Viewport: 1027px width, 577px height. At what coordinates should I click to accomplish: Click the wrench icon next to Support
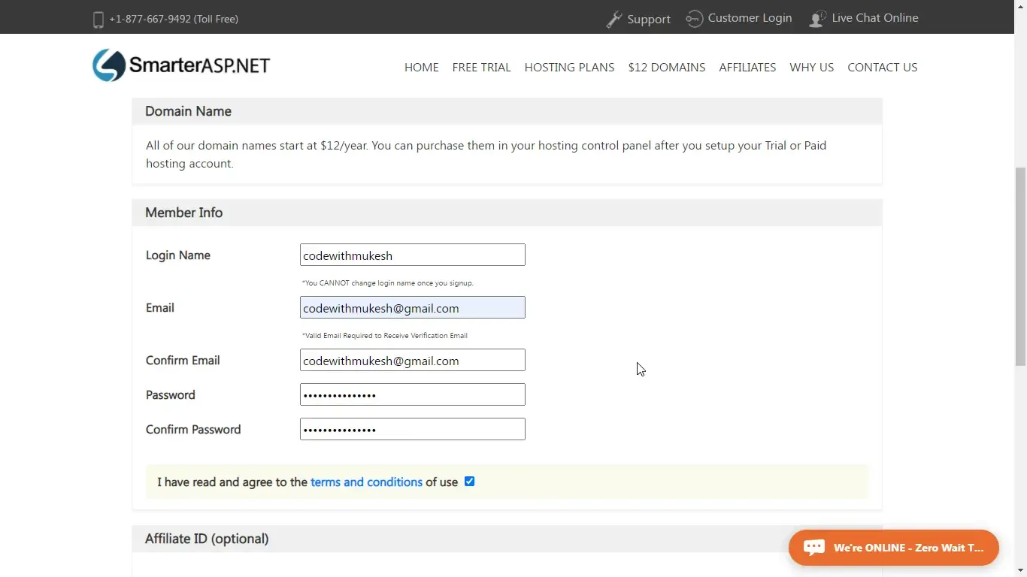pos(614,17)
